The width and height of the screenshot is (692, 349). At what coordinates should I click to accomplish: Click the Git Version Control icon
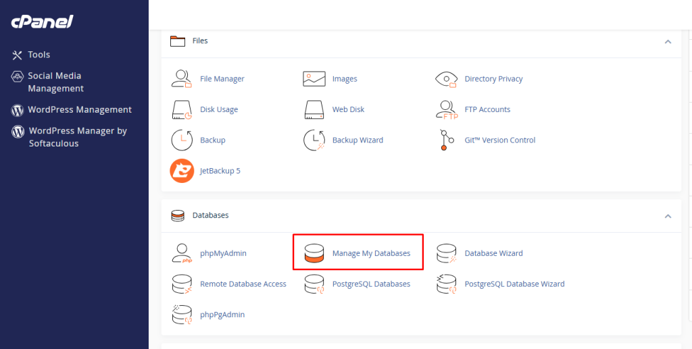446,140
